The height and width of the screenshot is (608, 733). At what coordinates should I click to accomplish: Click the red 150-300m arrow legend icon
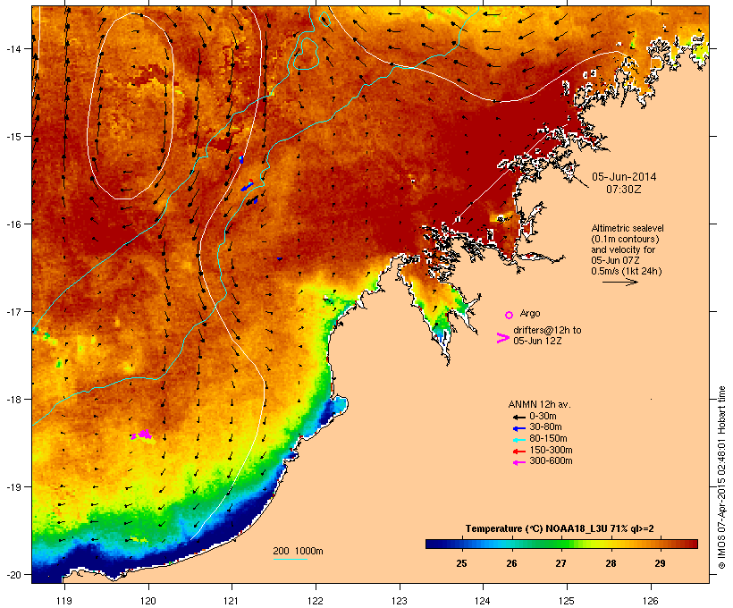tap(518, 452)
